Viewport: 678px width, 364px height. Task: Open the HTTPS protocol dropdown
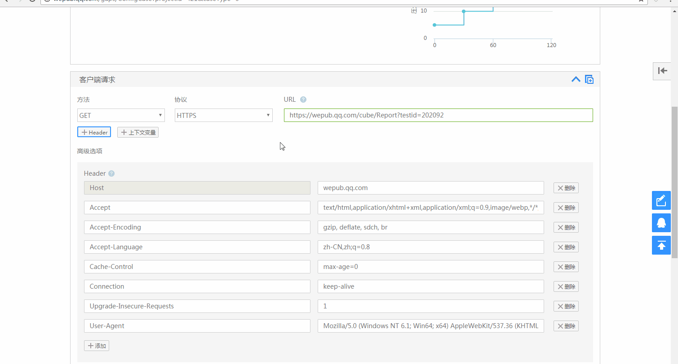[224, 115]
